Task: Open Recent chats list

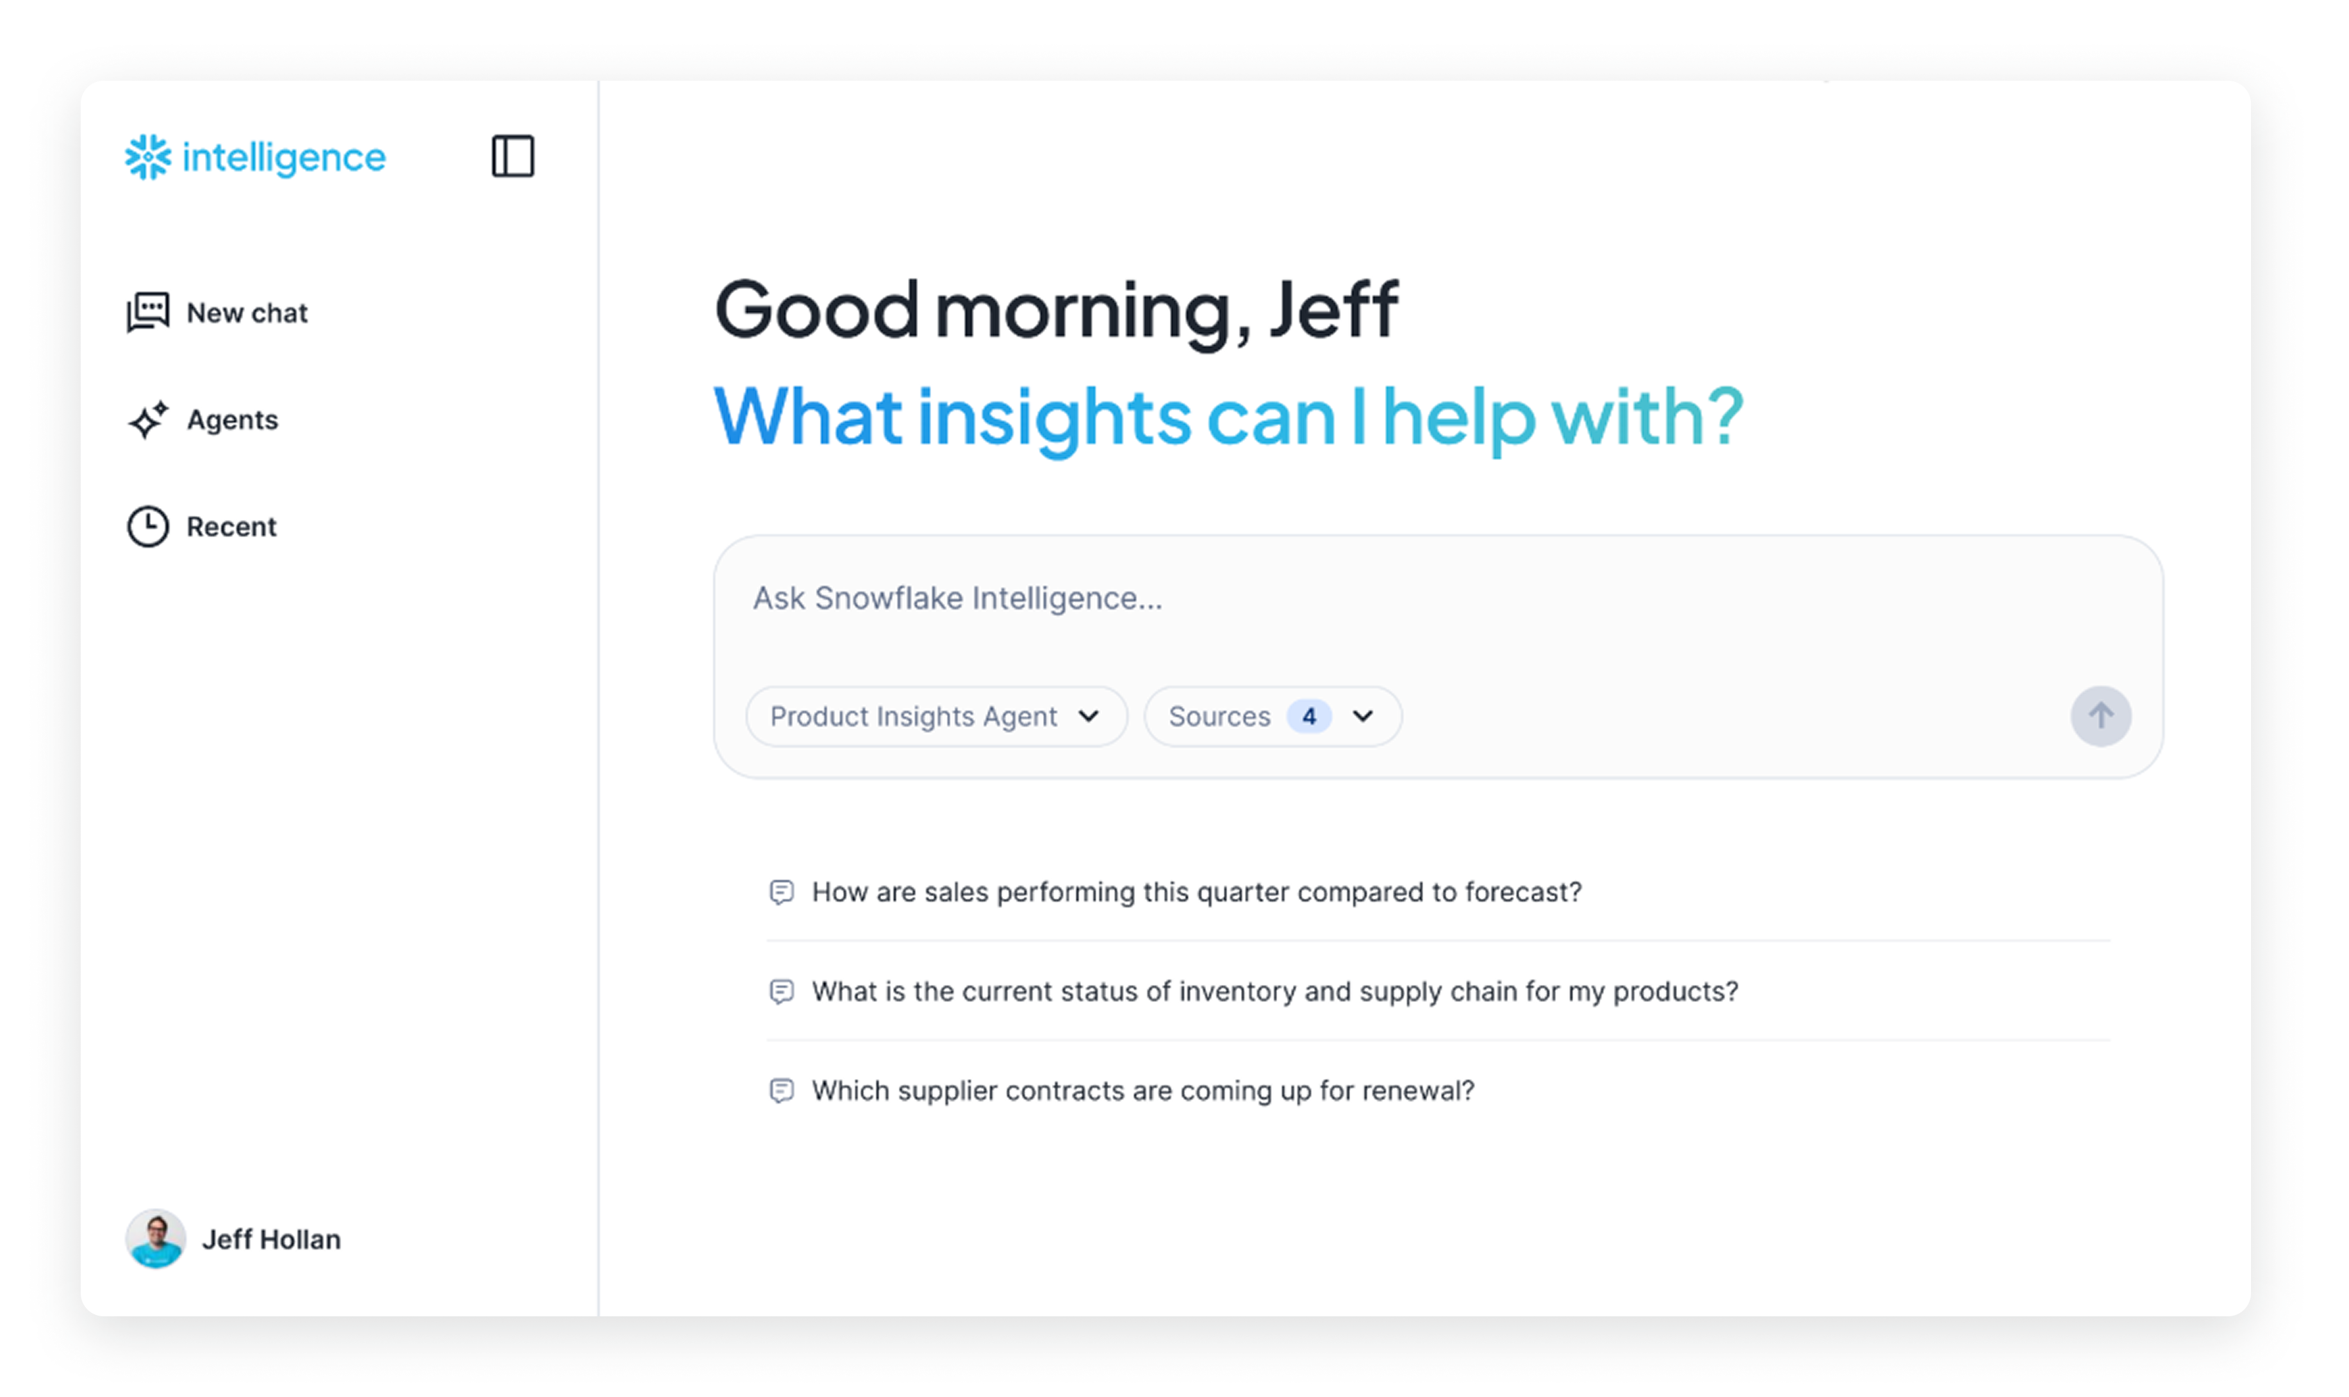Action: tap(231, 527)
